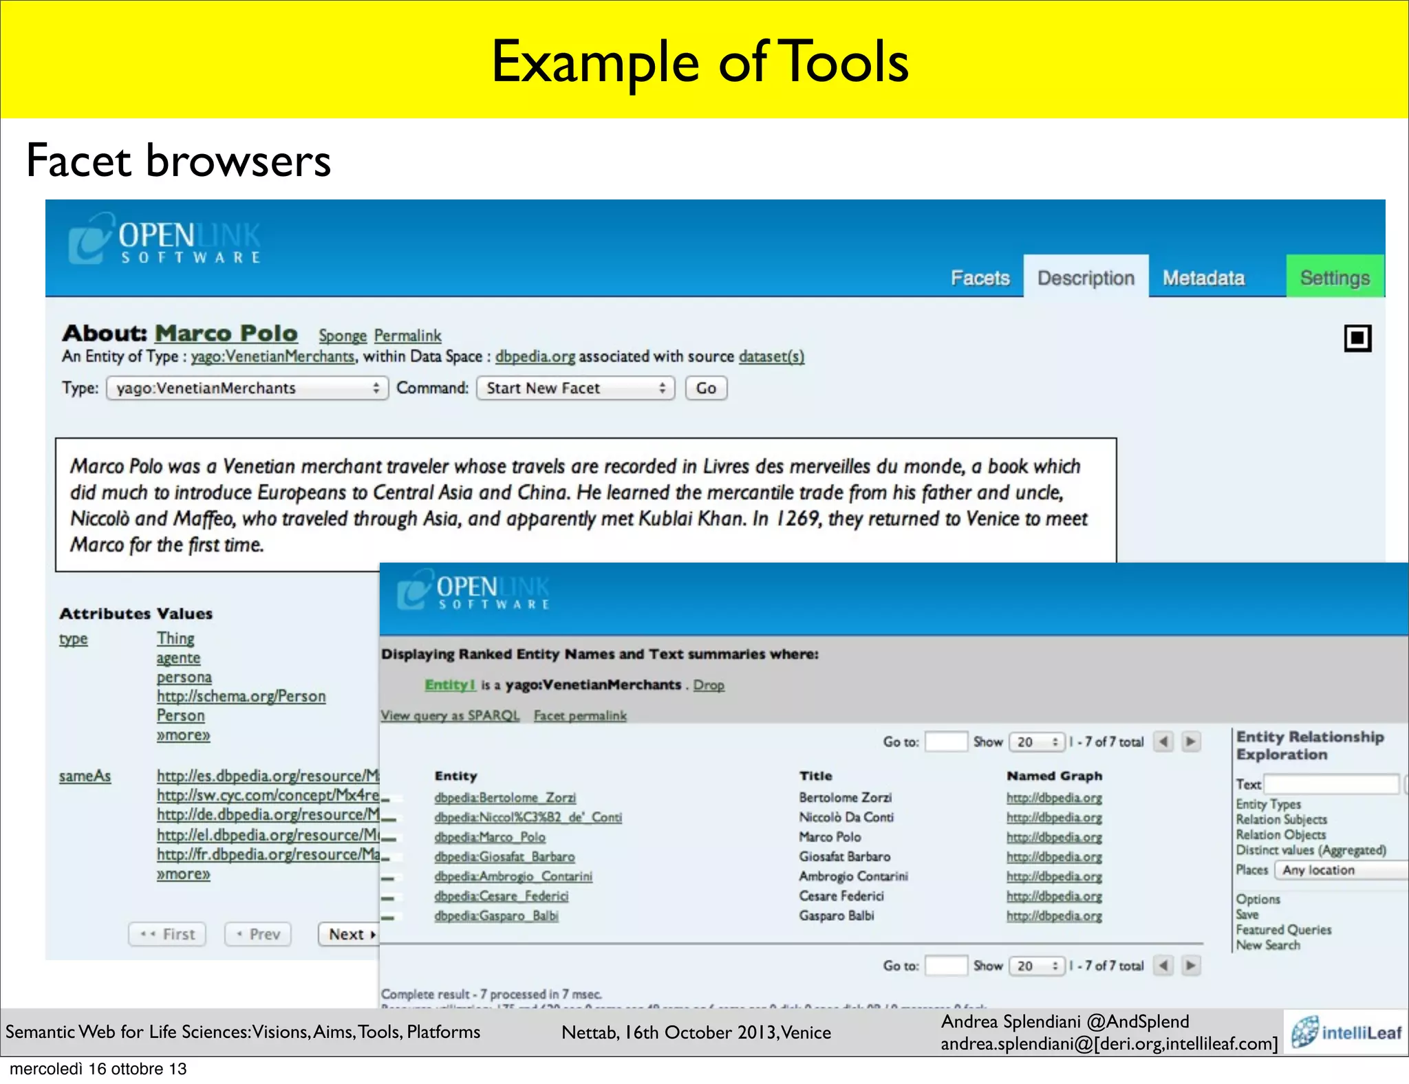This screenshot has height=1084, width=1409.
Task: Open the es.dbpedia.org resource link
Action: (x=268, y=776)
